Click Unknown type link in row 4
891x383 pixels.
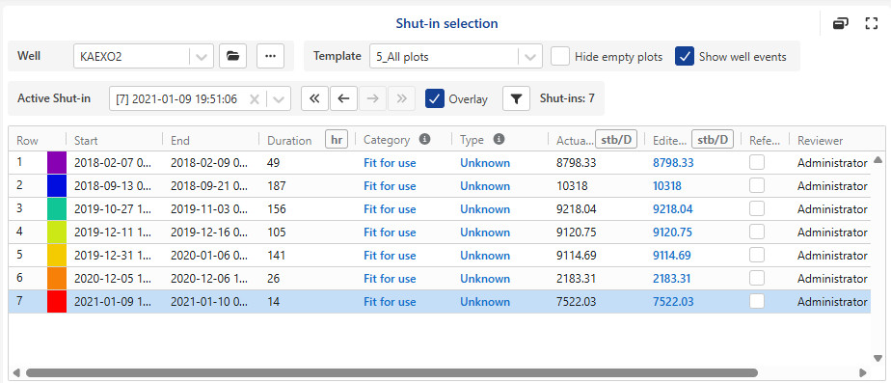pos(485,233)
